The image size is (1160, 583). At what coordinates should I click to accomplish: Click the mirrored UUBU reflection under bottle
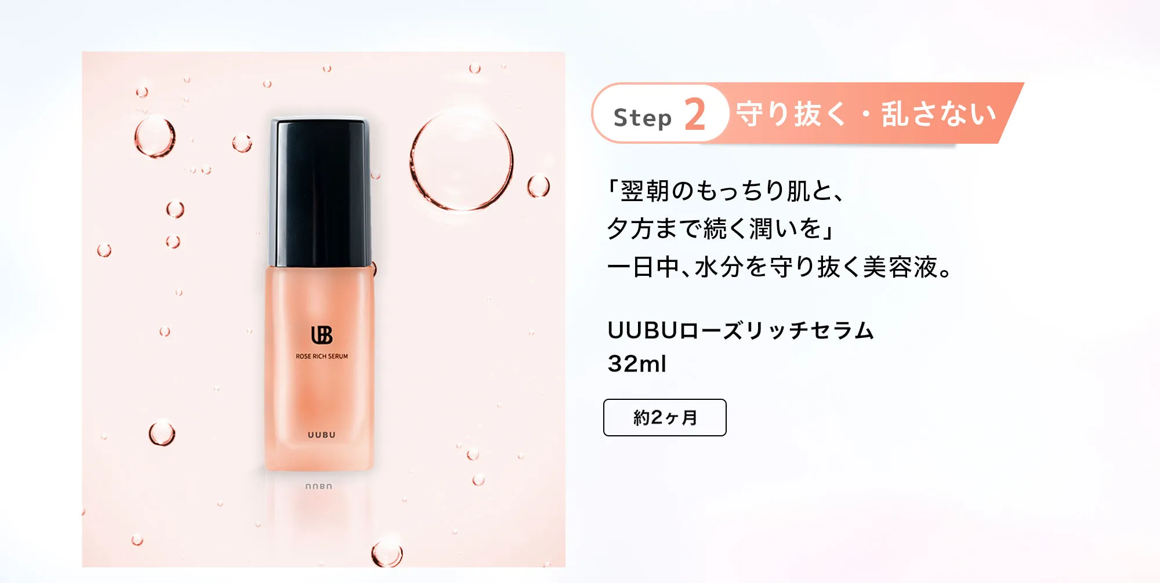(x=319, y=486)
